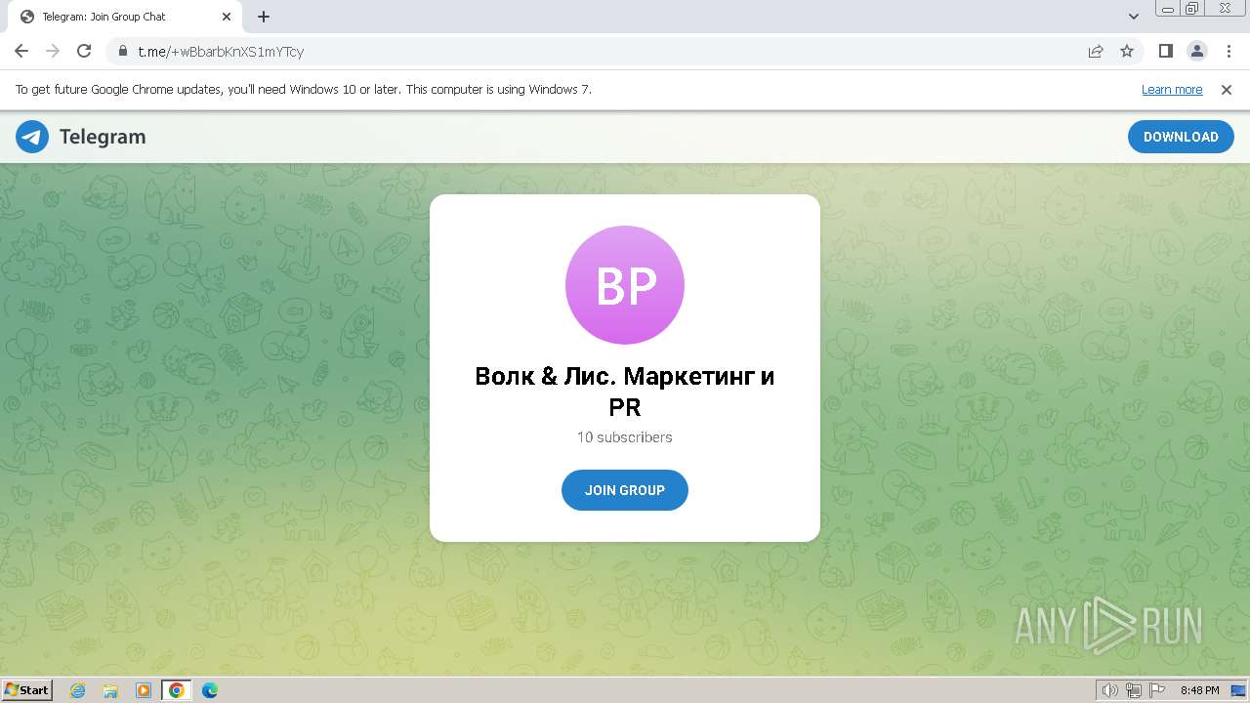Dismiss the Chrome update notification bar
1250x703 pixels.
pyautogui.click(x=1227, y=89)
